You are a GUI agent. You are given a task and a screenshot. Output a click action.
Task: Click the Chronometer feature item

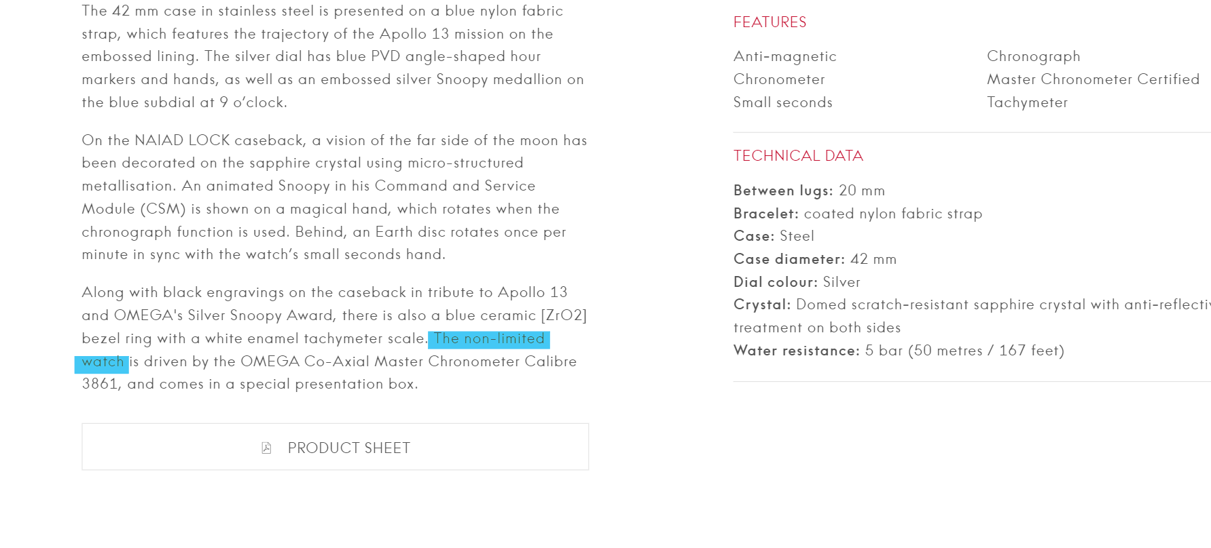pyautogui.click(x=779, y=79)
